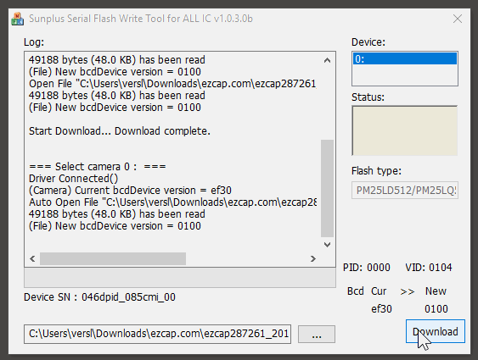Close the Sunplus Flash Write Tool window

coord(458,19)
